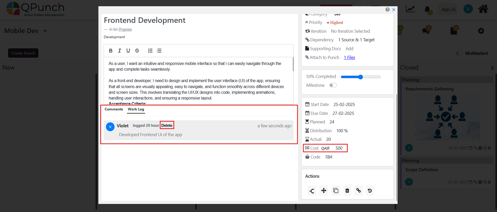
Task: Open the App 25 button in header
Action: click(448, 9)
